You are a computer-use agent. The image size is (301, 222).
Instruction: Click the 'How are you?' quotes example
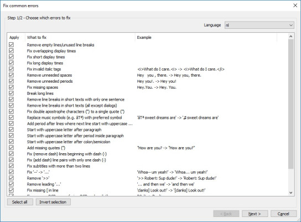click(166, 148)
